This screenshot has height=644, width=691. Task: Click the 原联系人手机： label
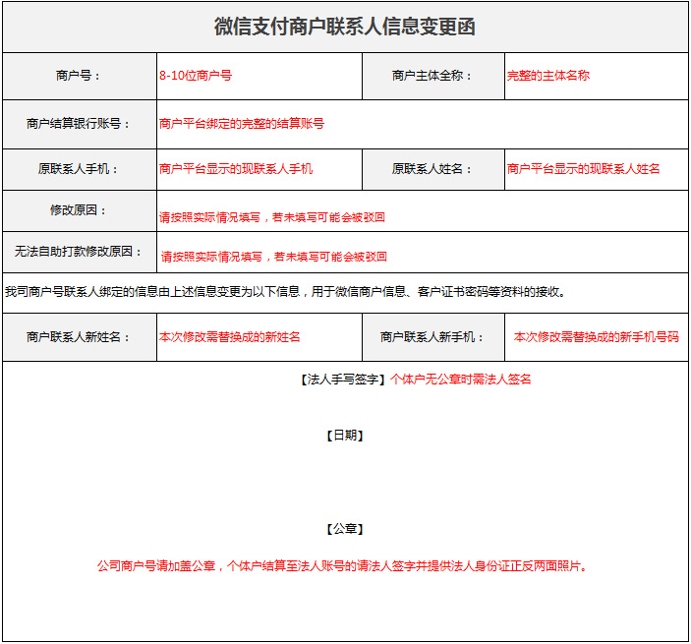(x=79, y=169)
